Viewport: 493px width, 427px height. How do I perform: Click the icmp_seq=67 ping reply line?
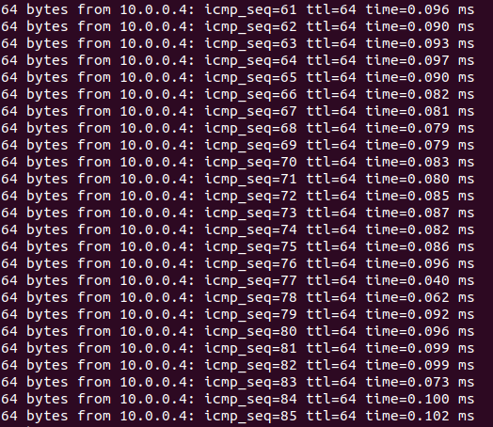237,112
